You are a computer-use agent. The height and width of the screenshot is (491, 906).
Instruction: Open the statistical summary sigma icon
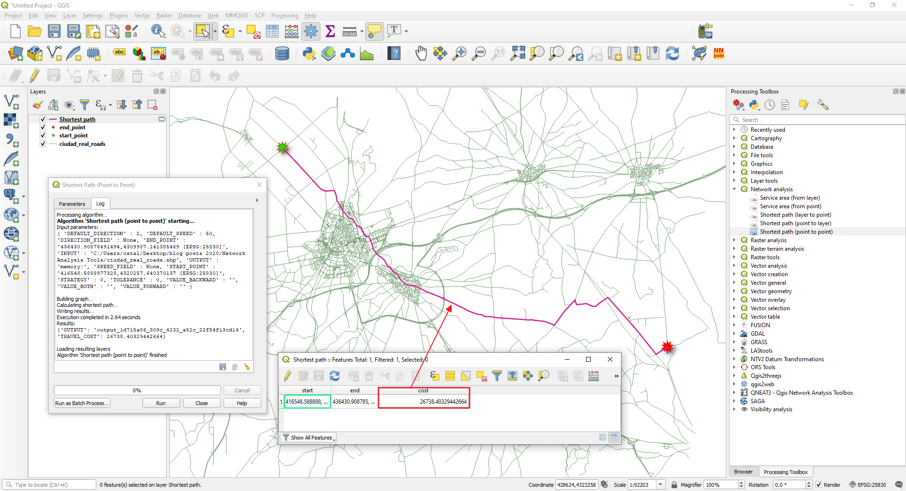point(330,32)
